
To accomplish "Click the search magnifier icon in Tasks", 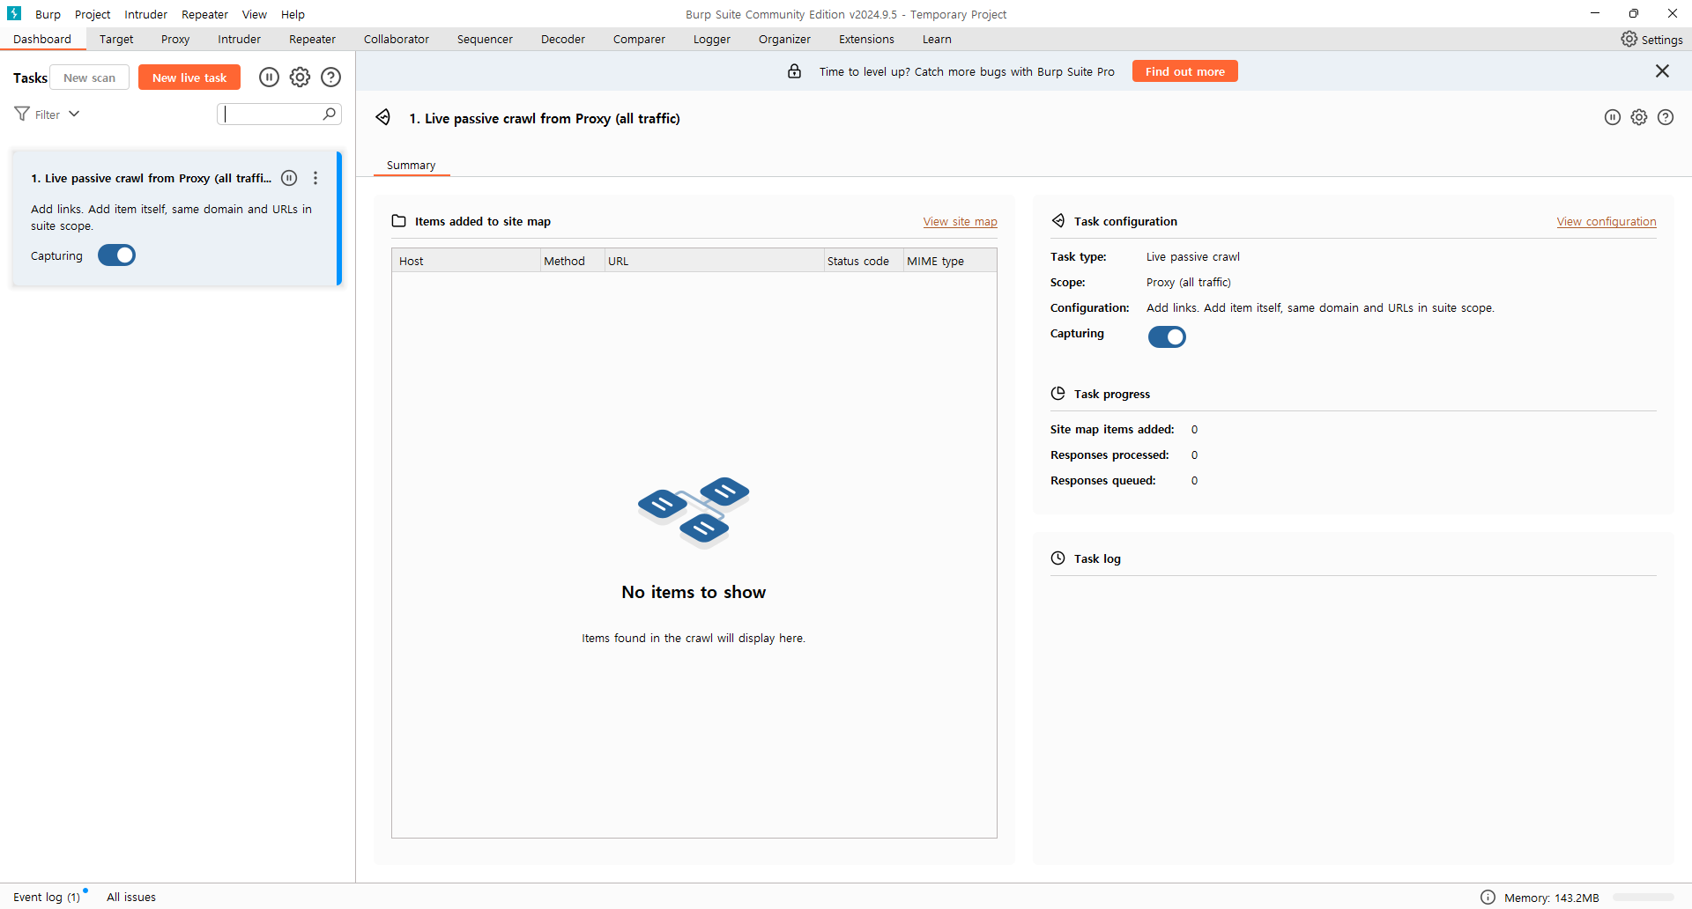I will [x=330, y=114].
